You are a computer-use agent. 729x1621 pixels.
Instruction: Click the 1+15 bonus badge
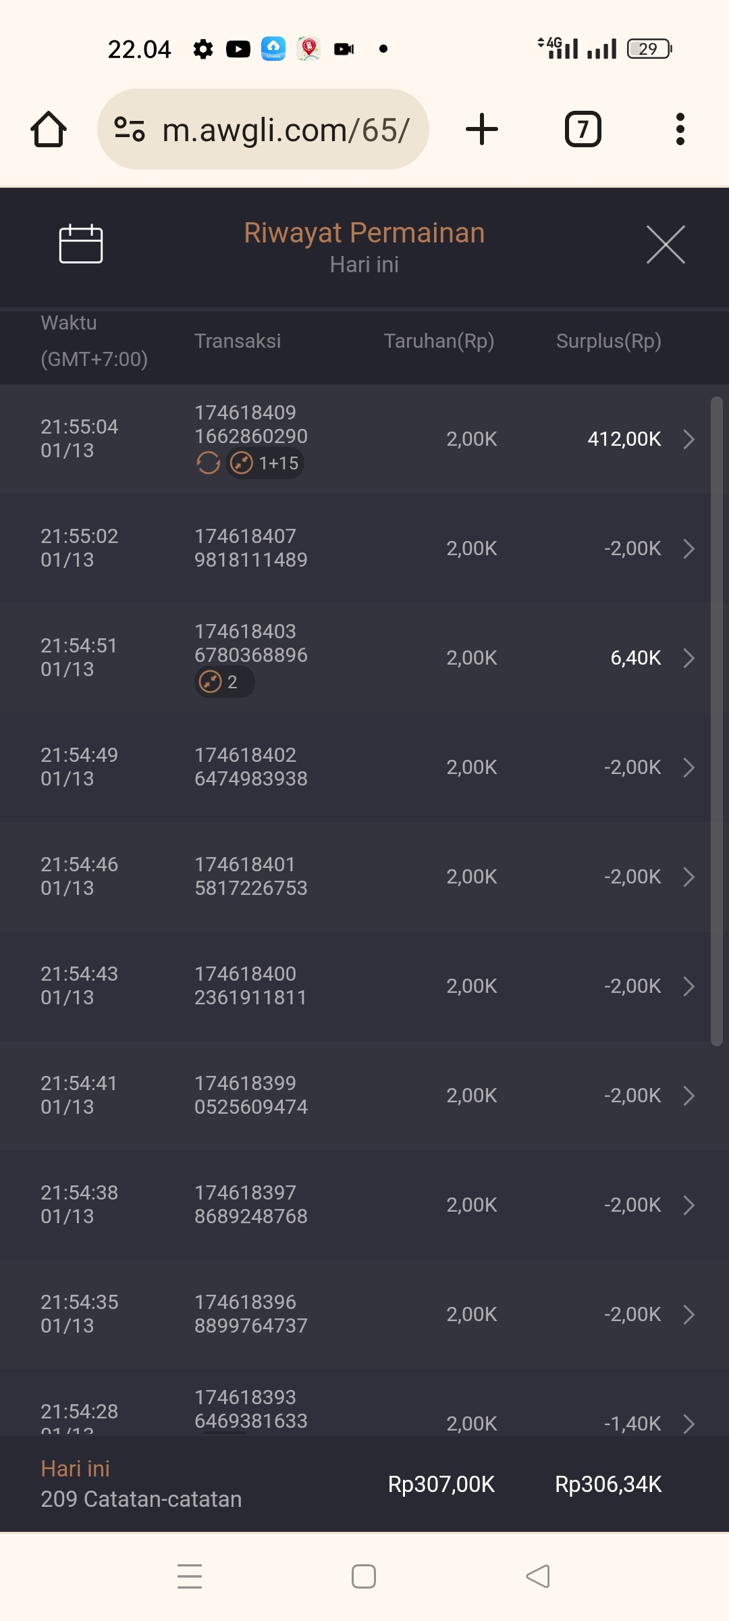265,463
